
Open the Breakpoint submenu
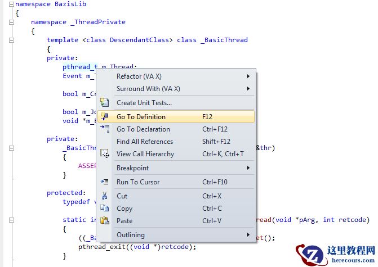[x=176, y=168]
